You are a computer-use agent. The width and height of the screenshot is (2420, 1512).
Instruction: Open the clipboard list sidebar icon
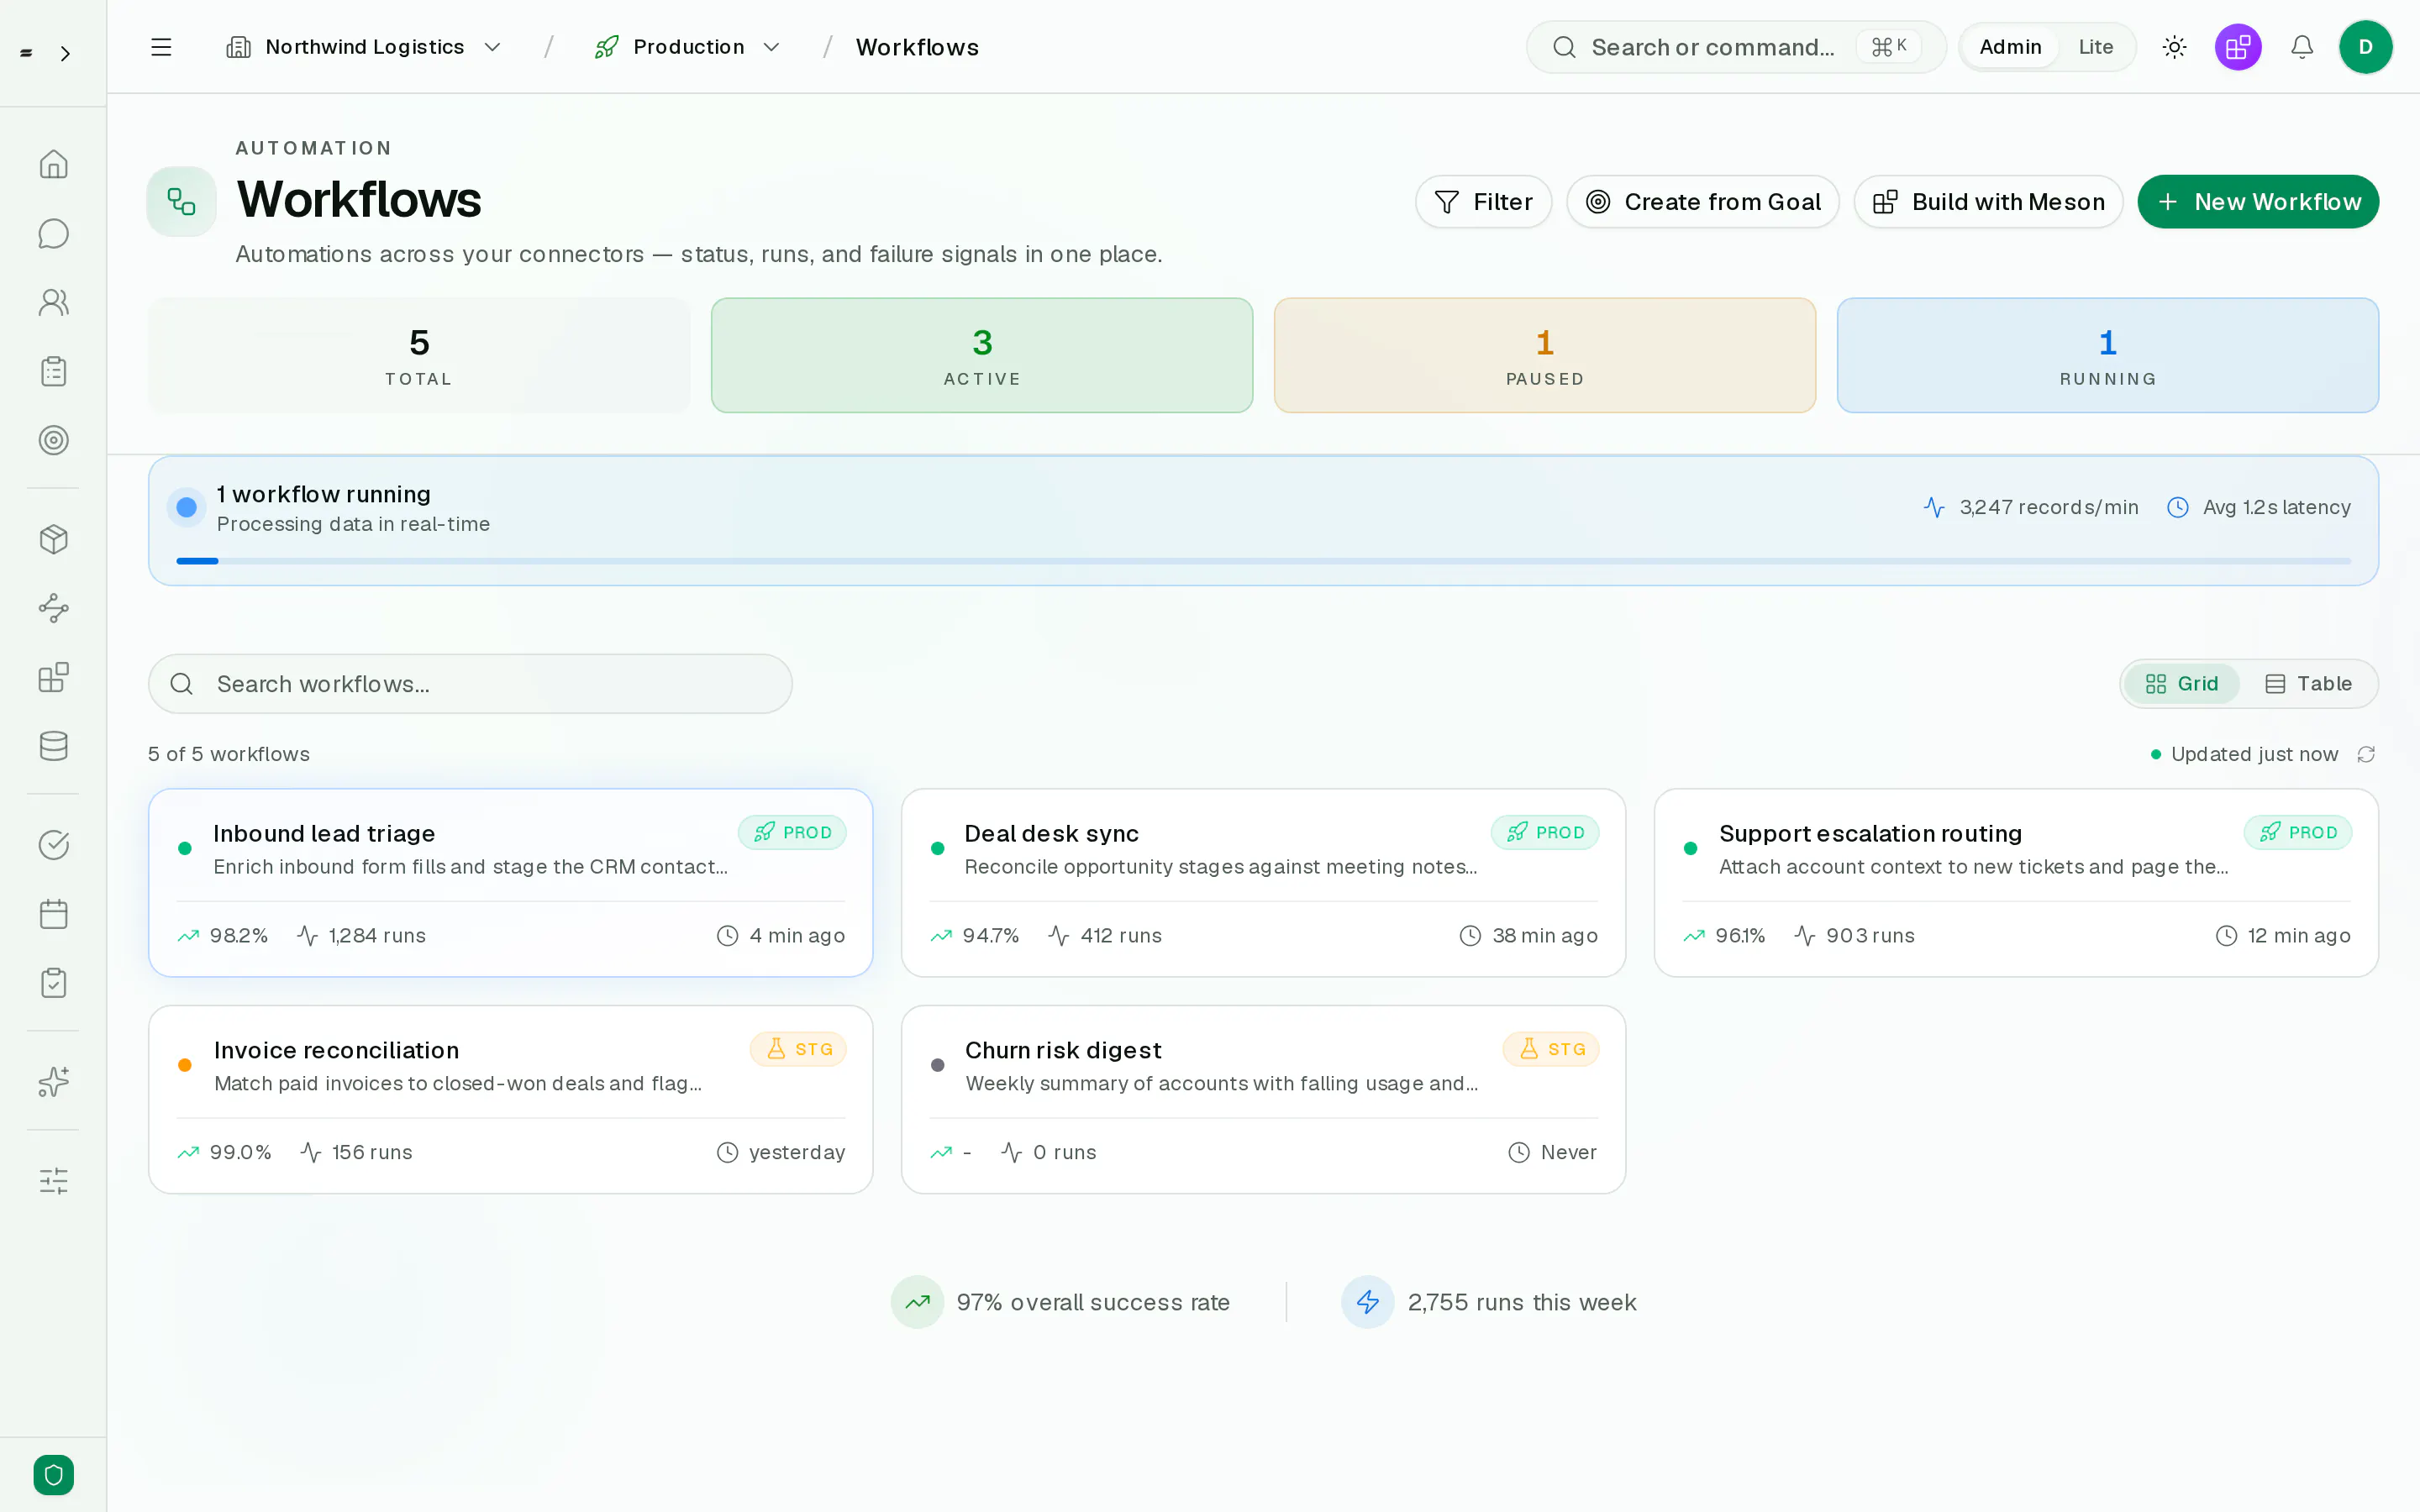(x=53, y=371)
